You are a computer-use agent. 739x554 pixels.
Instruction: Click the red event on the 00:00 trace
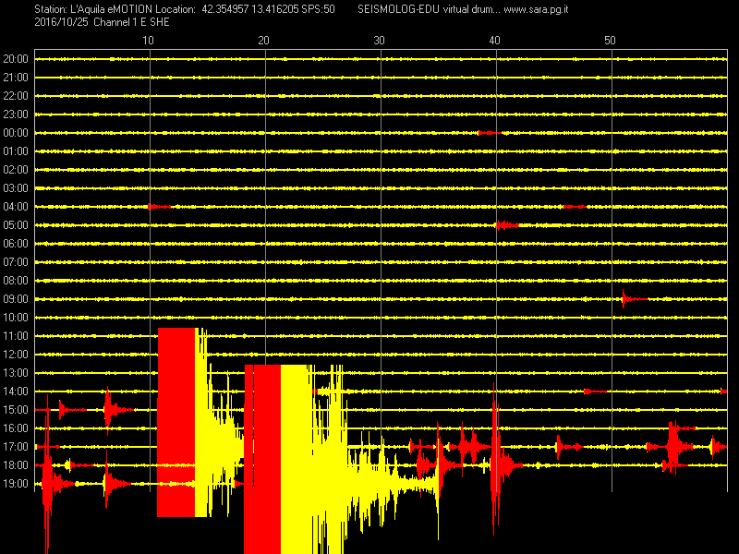coord(490,133)
